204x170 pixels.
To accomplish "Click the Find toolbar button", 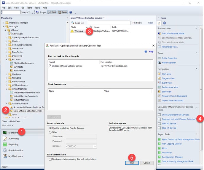I will click(x=52, y=12).
